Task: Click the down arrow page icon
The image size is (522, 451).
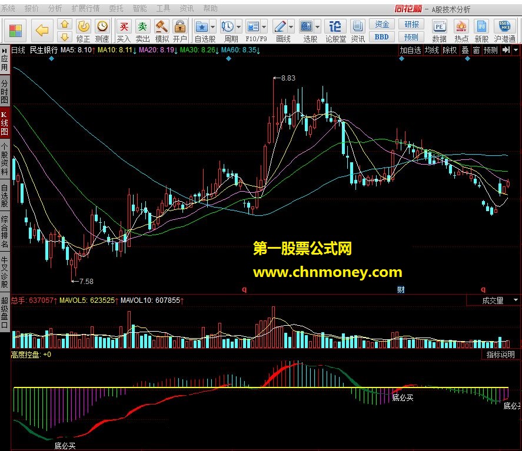Action: (x=65, y=36)
